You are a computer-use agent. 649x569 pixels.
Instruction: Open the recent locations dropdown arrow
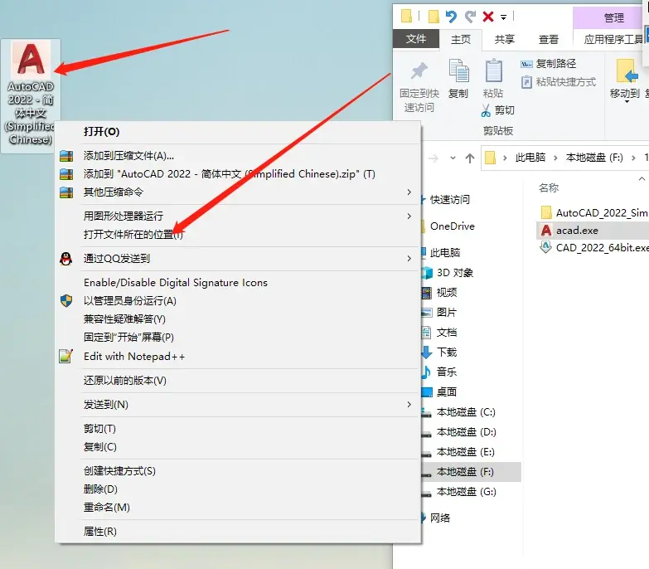coord(453,158)
